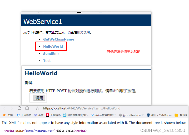Click the XML file no style information notice

(x=94, y=123)
